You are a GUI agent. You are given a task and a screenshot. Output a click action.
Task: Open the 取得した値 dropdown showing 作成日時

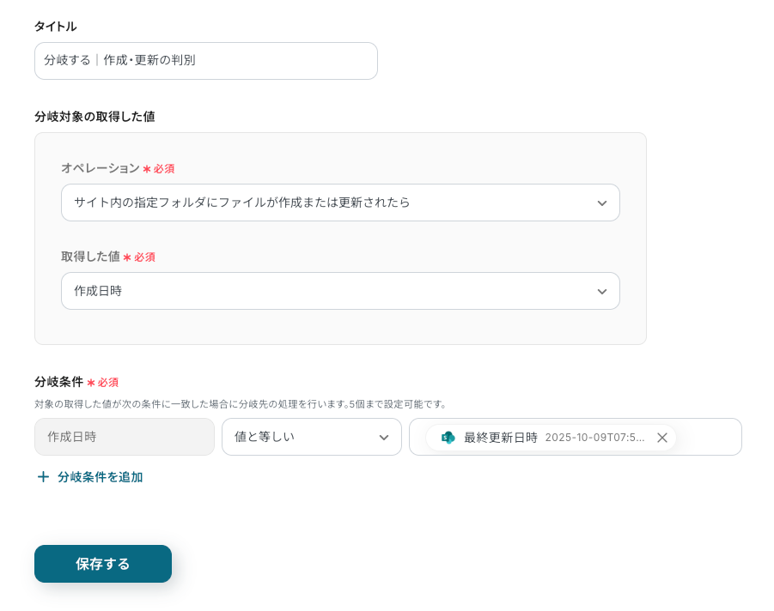click(x=326, y=292)
